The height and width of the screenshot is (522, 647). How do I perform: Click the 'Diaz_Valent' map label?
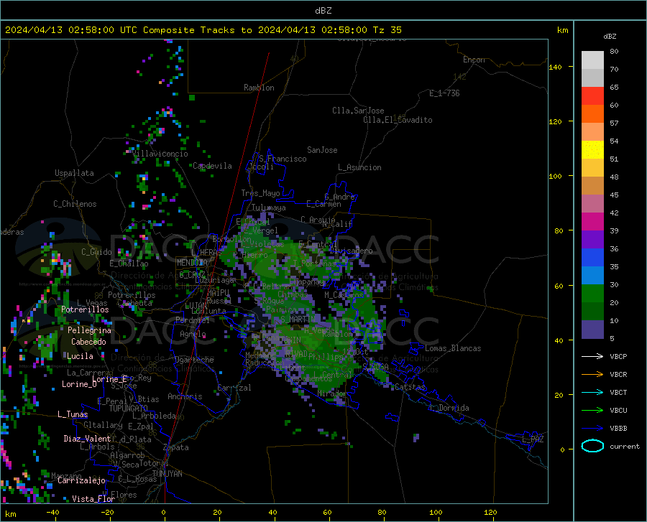87,439
